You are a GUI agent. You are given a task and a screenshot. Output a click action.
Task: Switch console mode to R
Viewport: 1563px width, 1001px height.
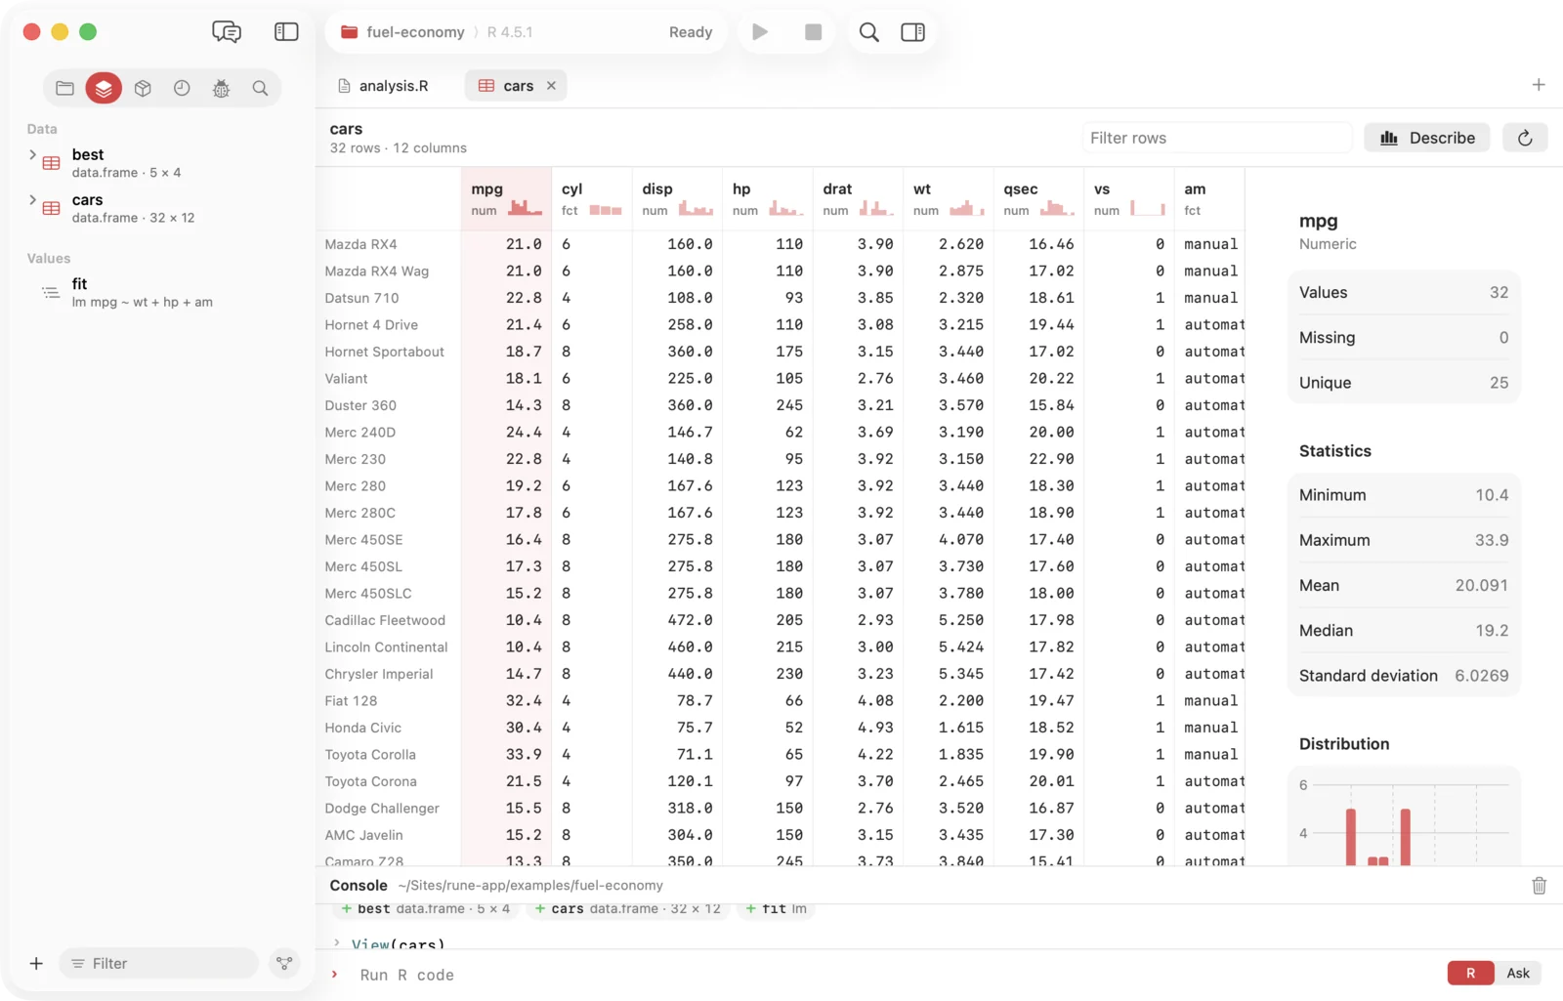[1470, 973]
